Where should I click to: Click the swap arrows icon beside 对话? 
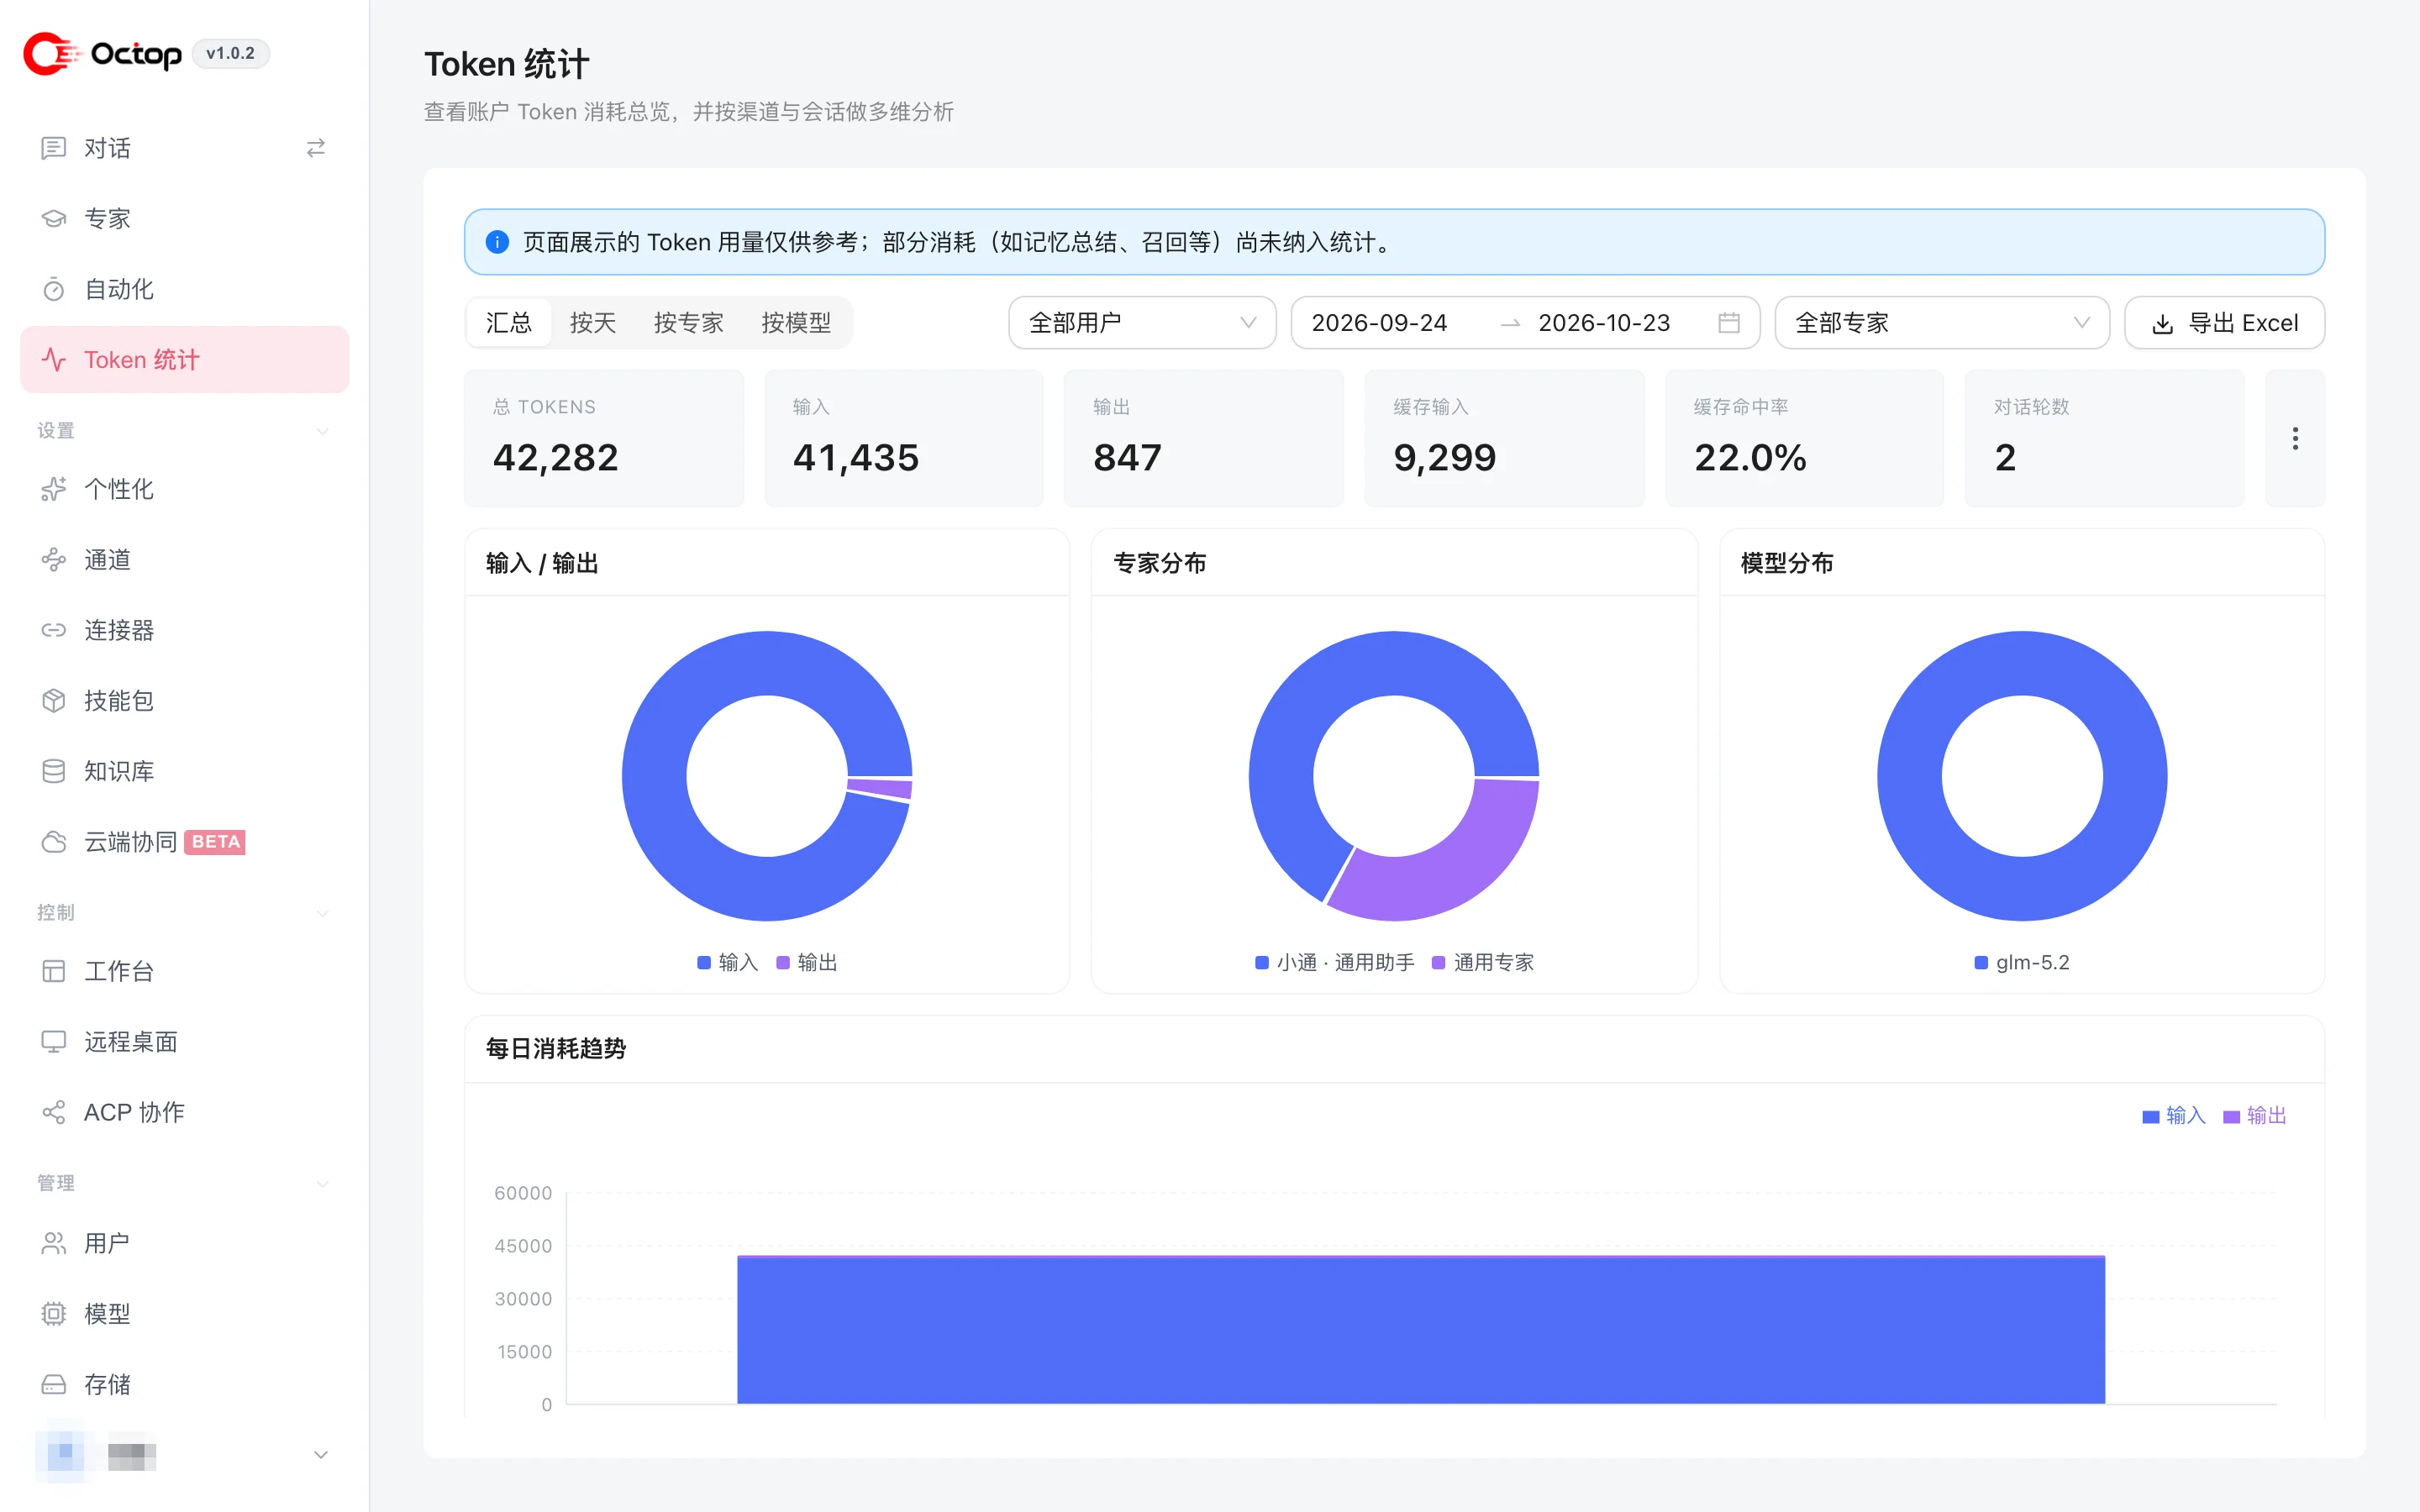pos(316,148)
